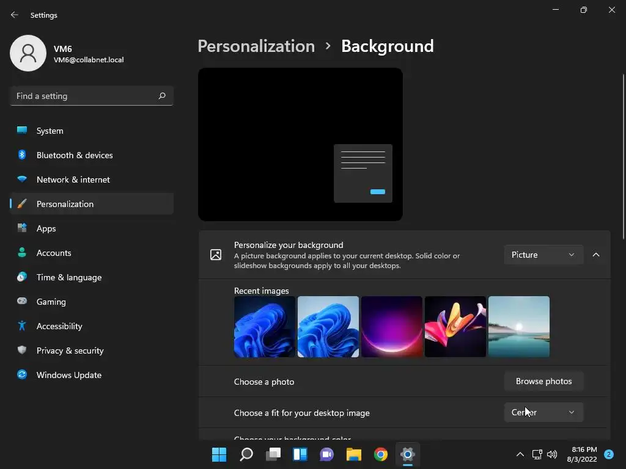626x469 pixels.
Task: Click the VM6 user avatar icon
Action: (x=28, y=53)
